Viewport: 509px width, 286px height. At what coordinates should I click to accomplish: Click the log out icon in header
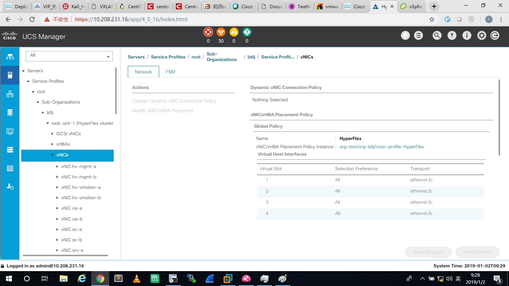tap(495, 36)
